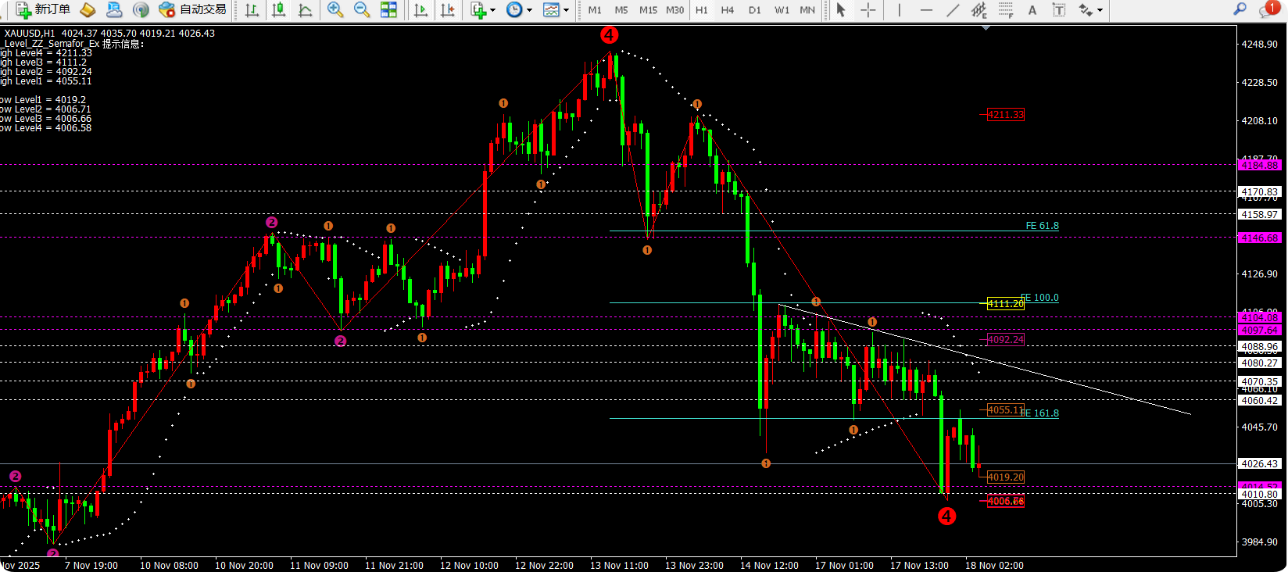Open the chart templates dropdown
The image size is (1288, 572).
pyautogui.click(x=556, y=10)
